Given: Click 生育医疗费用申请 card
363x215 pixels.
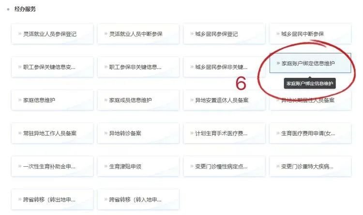Looking at the screenshot, I should tap(310, 133).
